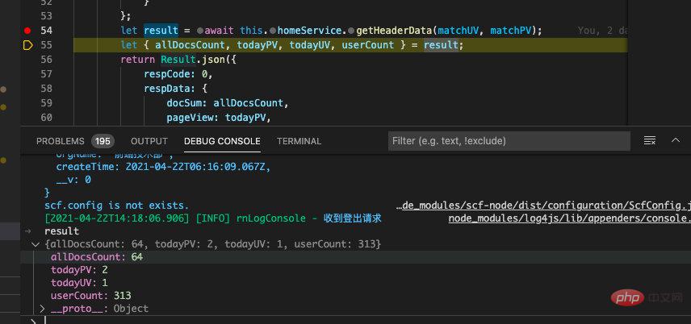Focus the console Filter text box
The image size is (691, 324).
(509, 141)
